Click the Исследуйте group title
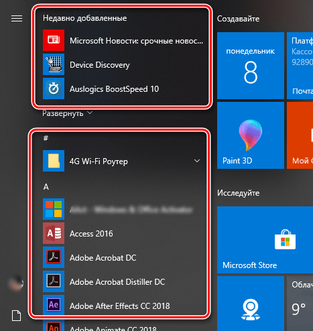 point(238,193)
